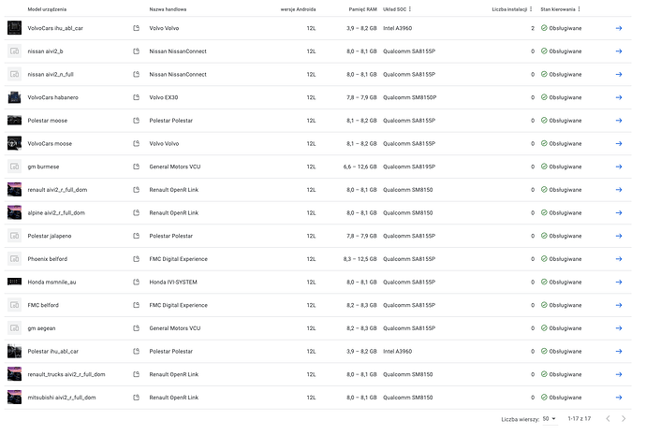Open Stan kierowania column options menu

pyautogui.click(x=579, y=9)
